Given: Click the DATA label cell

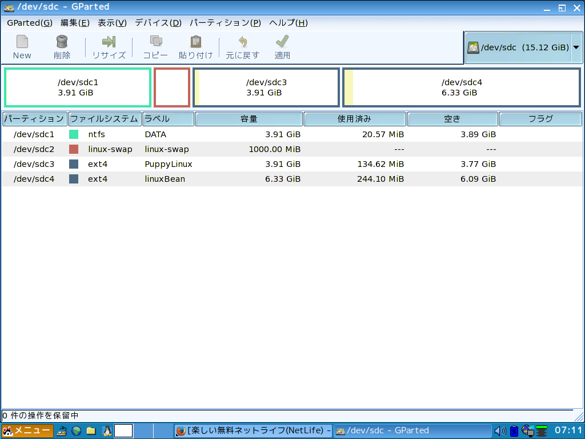Looking at the screenshot, I should pos(155,134).
